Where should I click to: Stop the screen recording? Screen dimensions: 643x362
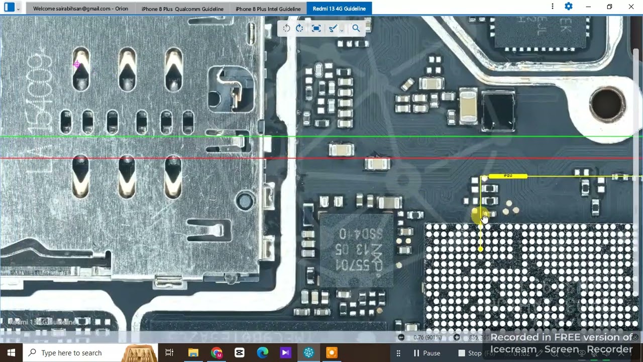pyautogui.click(x=470, y=353)
